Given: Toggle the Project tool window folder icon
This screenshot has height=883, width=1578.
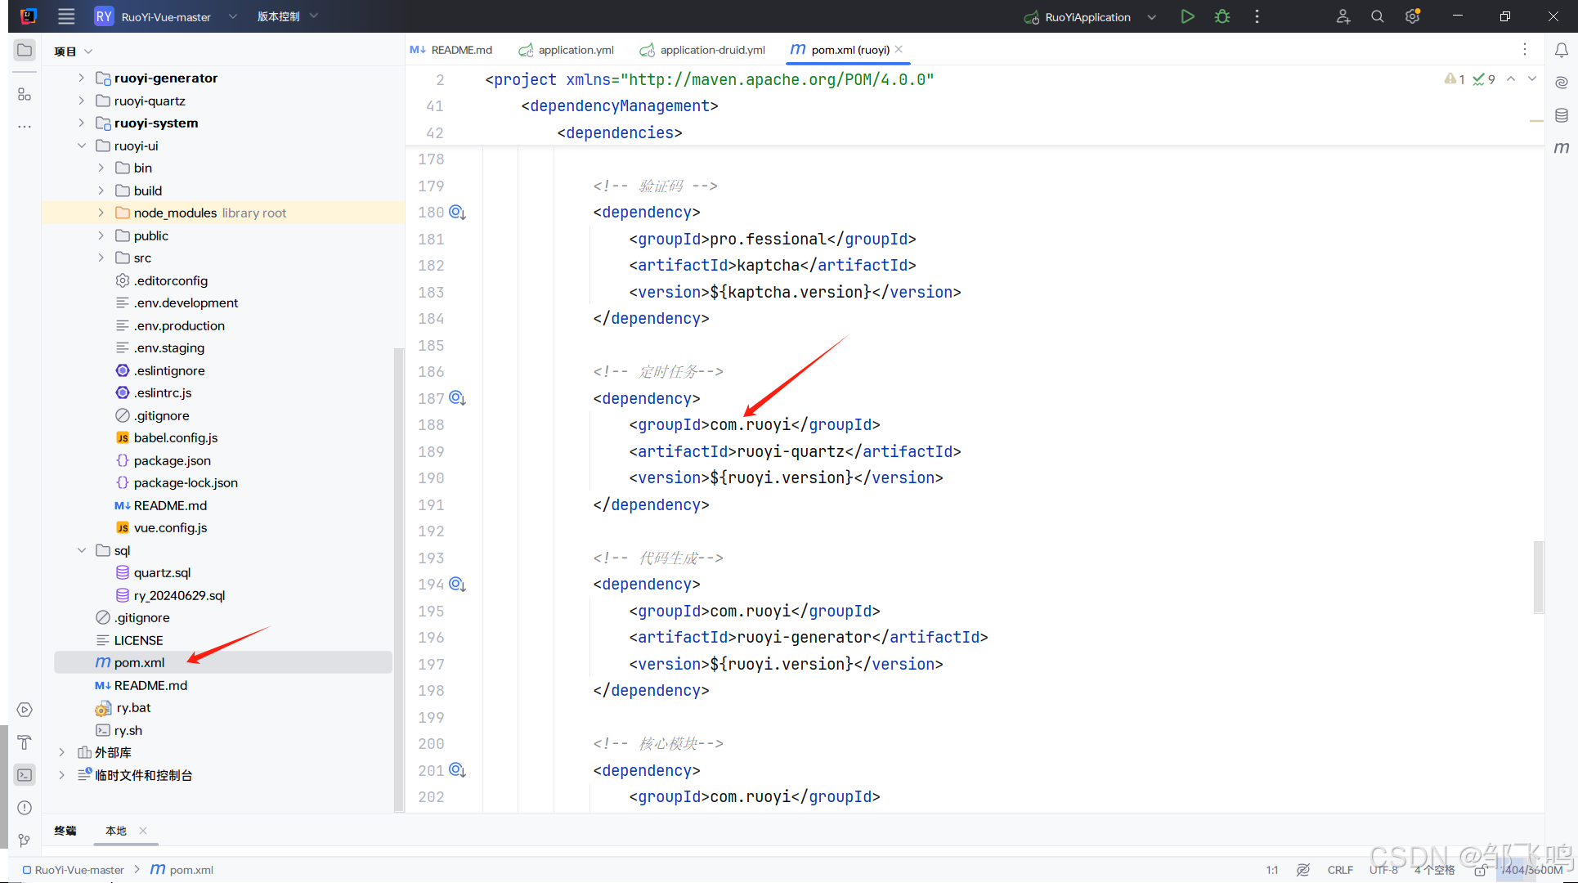Looking at the screenshot, I should point(25,50).
